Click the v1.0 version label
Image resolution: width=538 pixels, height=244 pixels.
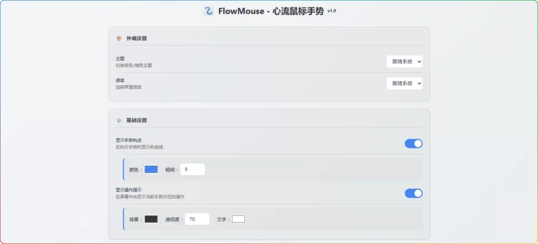coord(332,11)
